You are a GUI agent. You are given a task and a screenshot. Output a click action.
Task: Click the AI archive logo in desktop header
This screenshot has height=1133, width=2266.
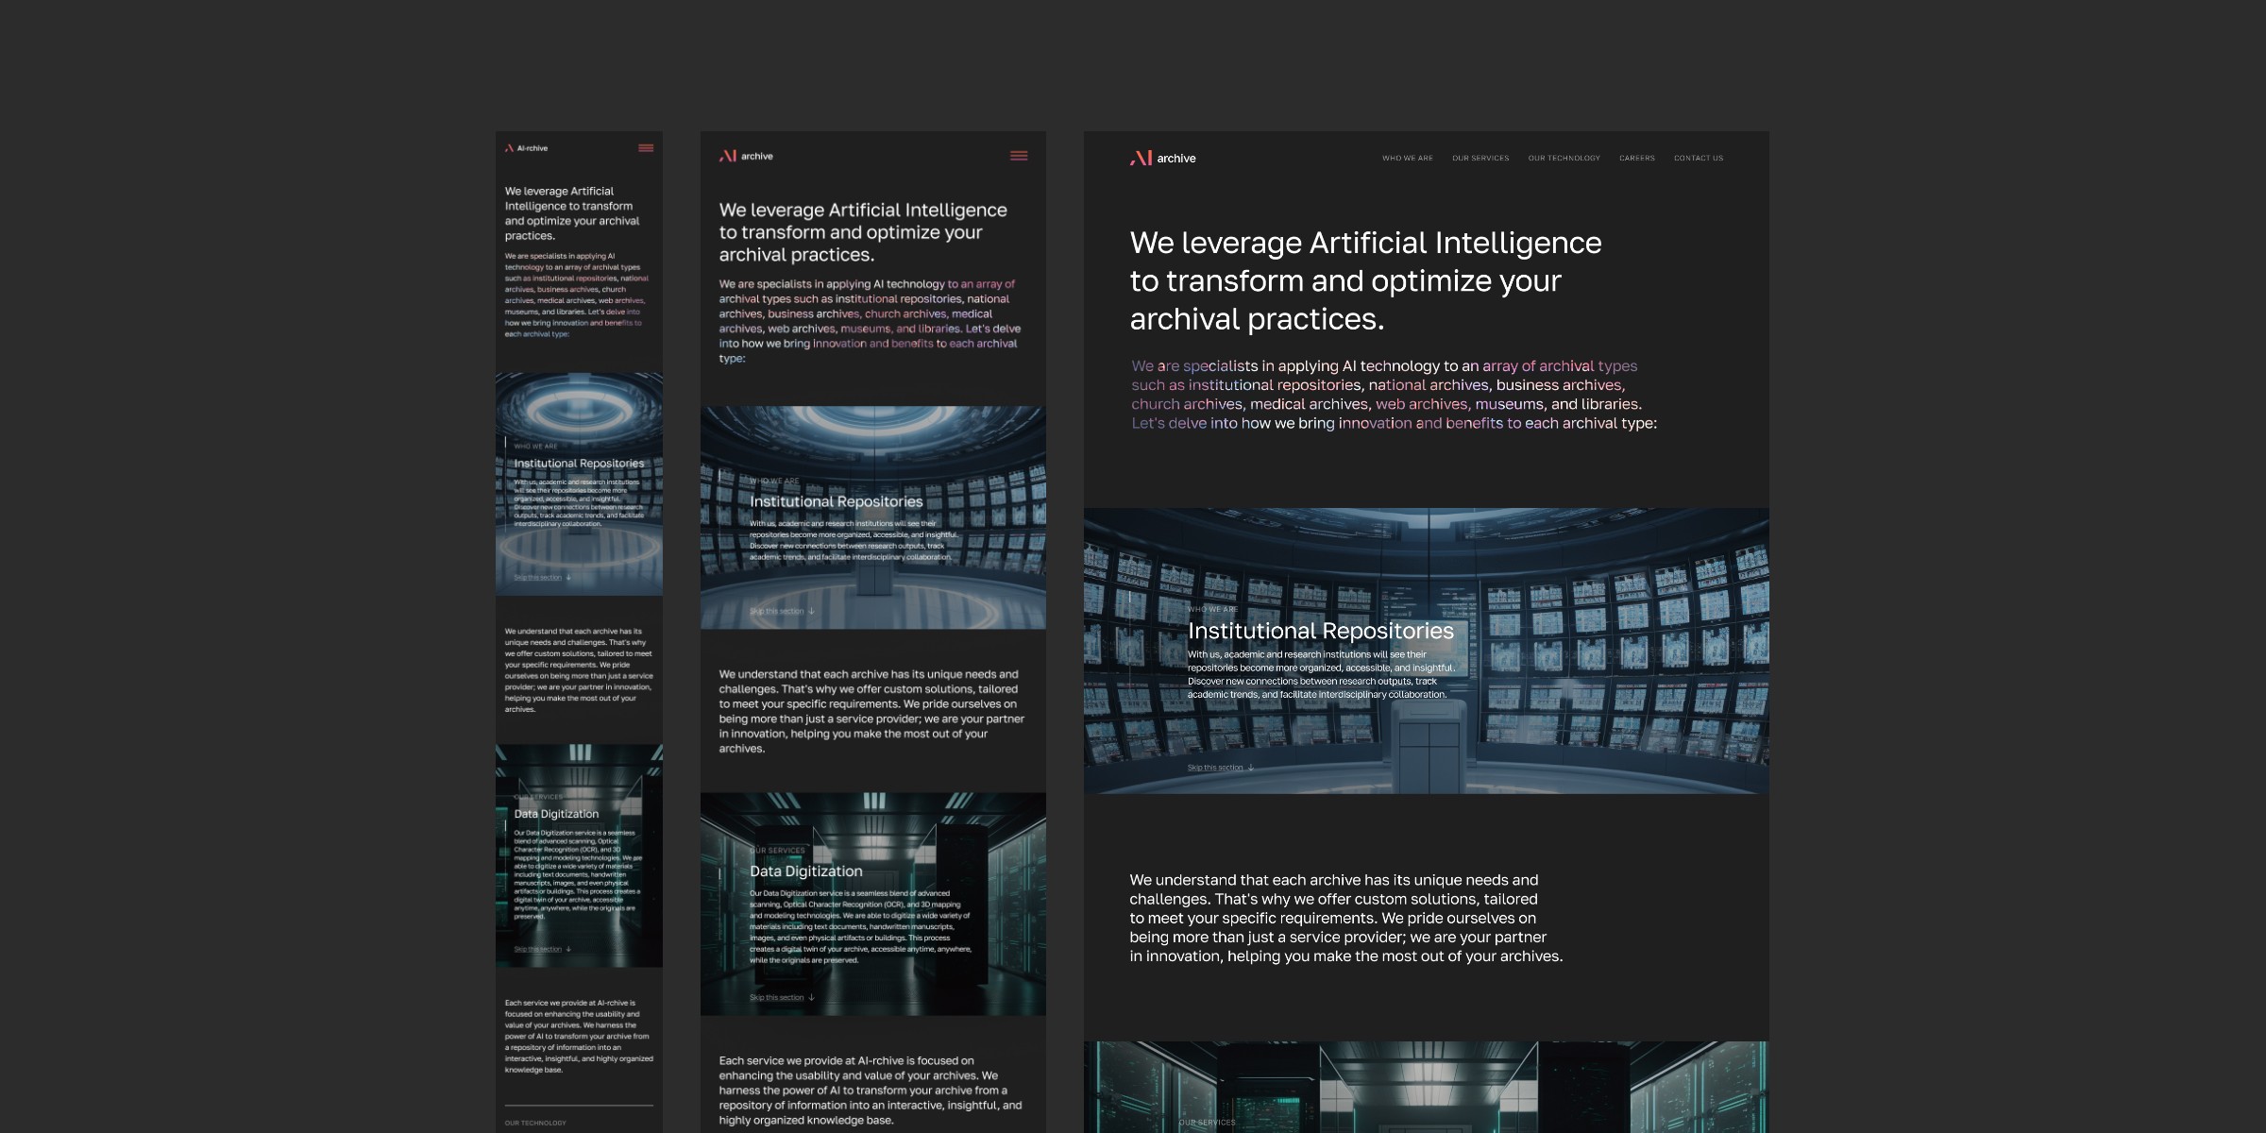pyautogui.click(x=1162, y=158)
